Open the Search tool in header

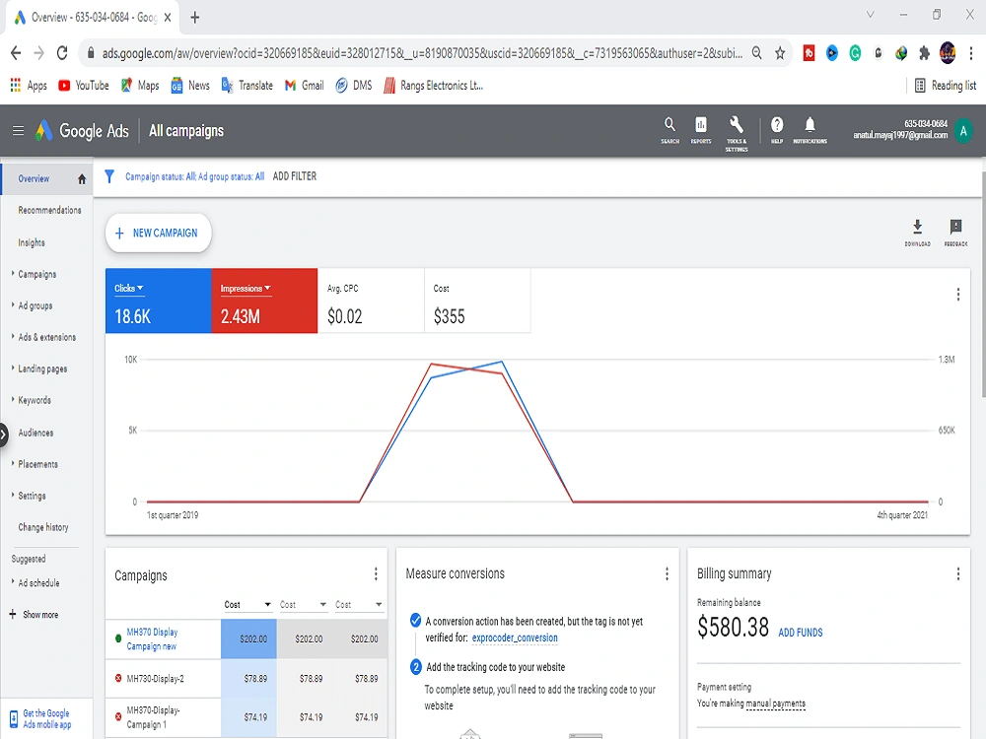pos(669,130)
